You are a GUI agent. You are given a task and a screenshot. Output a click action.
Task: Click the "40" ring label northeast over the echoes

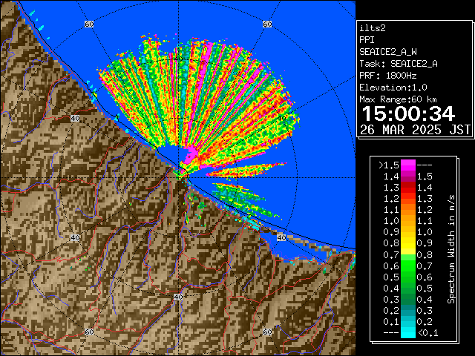click(x=281, y=119)
